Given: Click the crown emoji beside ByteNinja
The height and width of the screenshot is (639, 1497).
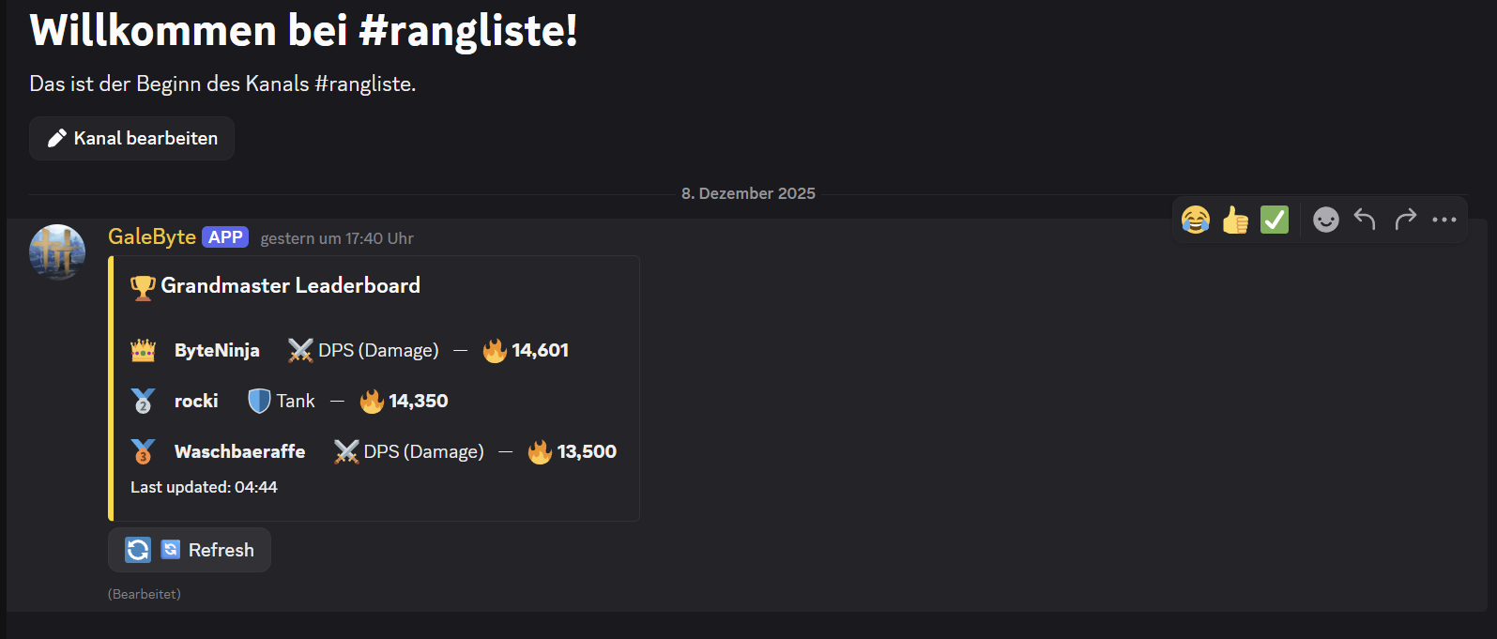Looking at the screenshot, I should coord(143,351).
